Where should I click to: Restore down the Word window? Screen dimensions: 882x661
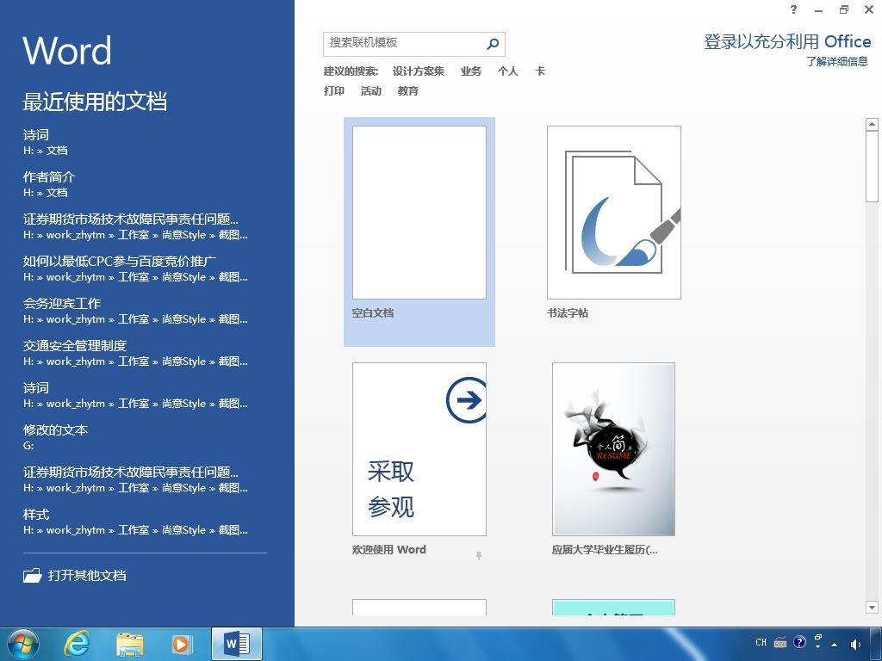(x=844, y=9)
